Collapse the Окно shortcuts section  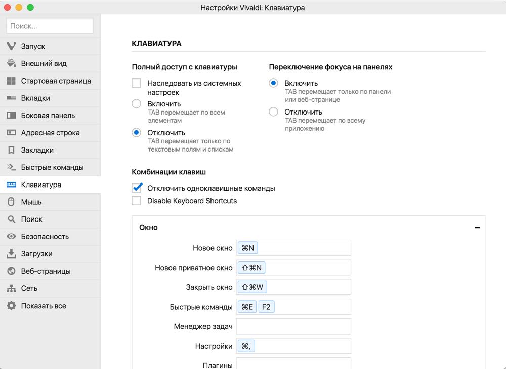pos(477,228)
